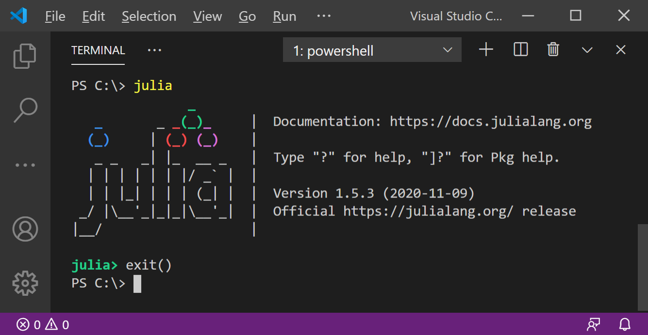
Task: Follow the https://julialang.org/ link
Action: pos(428,211)
